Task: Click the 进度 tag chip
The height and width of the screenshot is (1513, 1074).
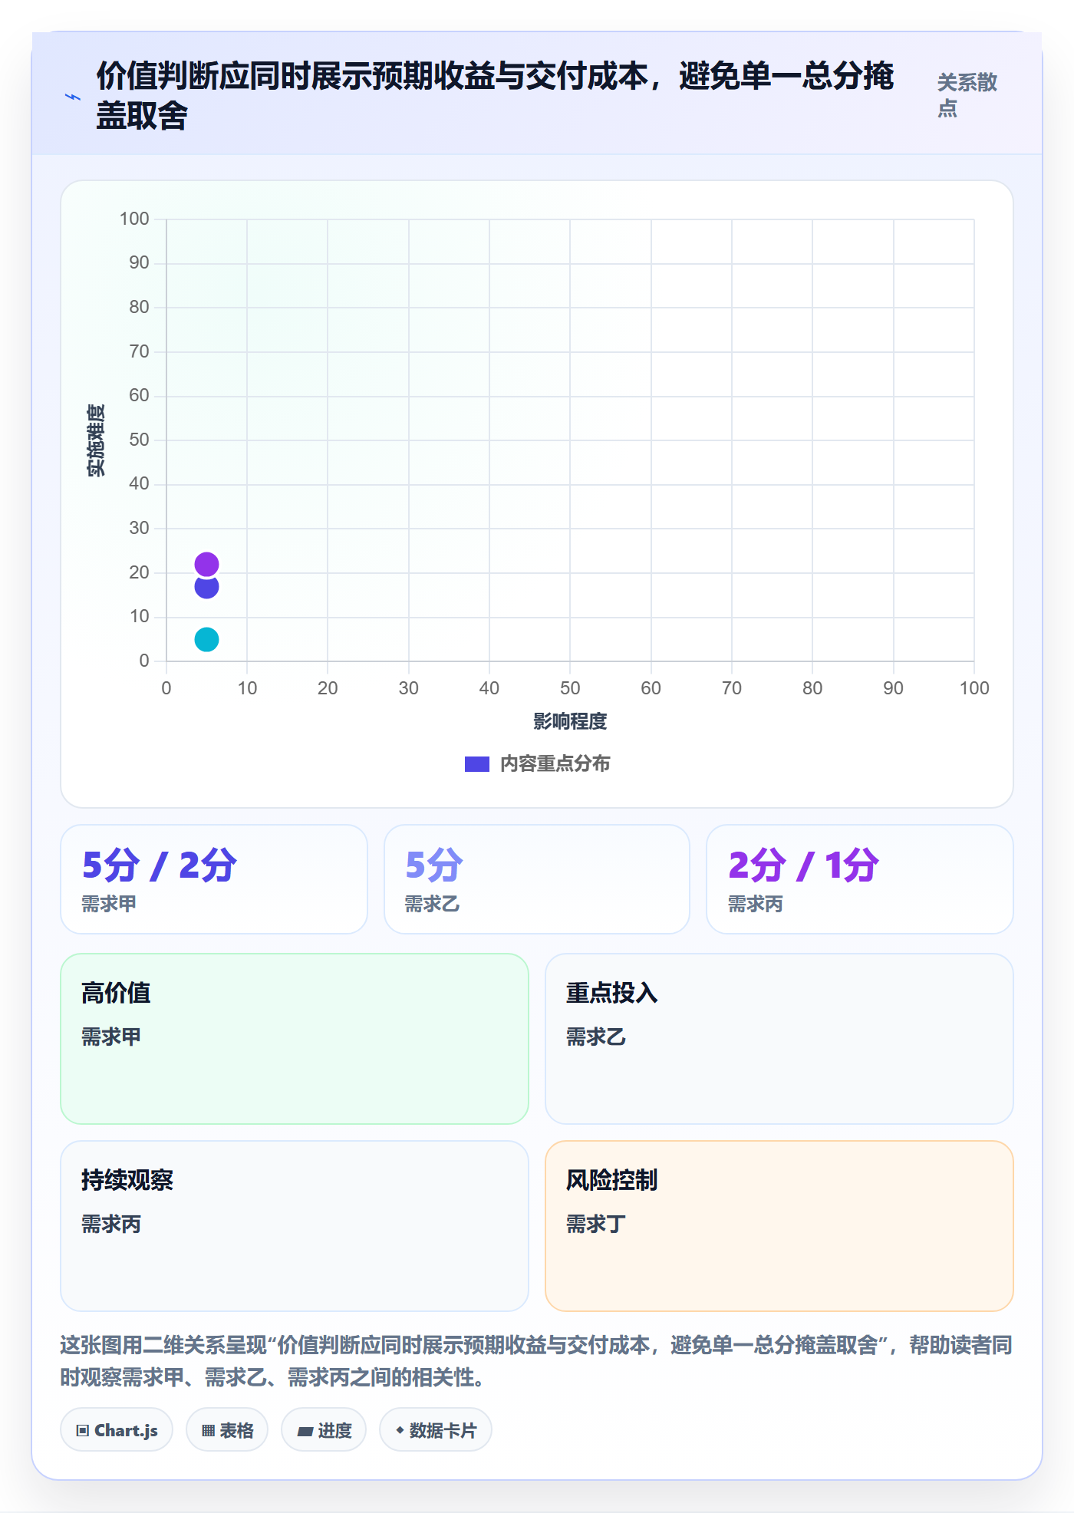Action: pyautogui.click(x=324, y=1430)
